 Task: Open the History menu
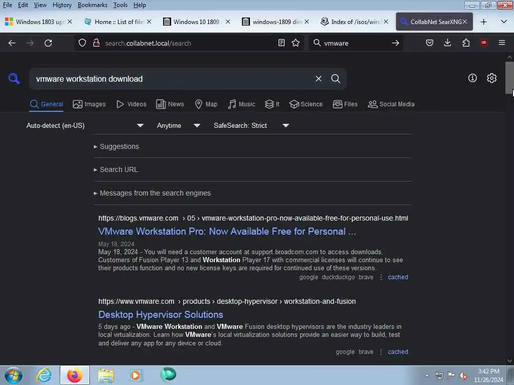pos(62,5)
